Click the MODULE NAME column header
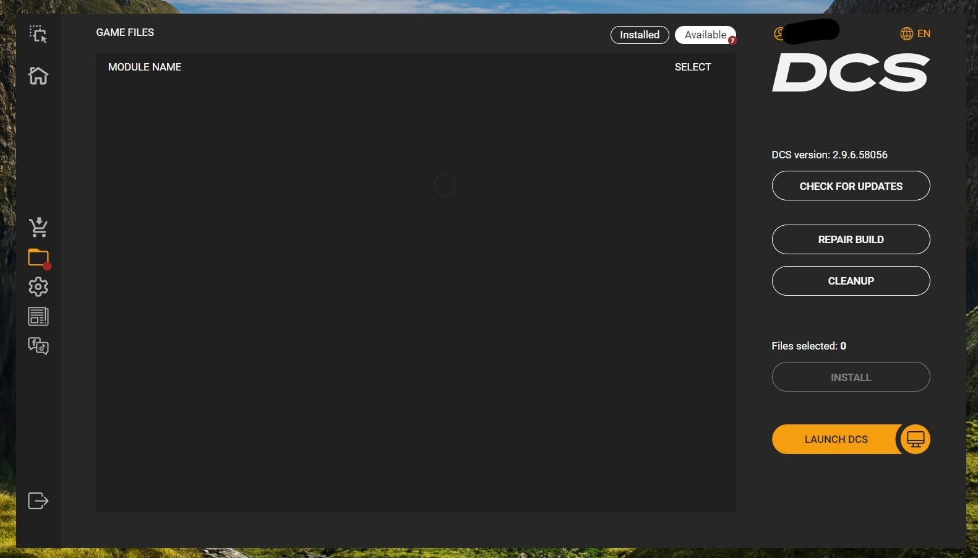The image size is (978, 558). coord(145,67)
